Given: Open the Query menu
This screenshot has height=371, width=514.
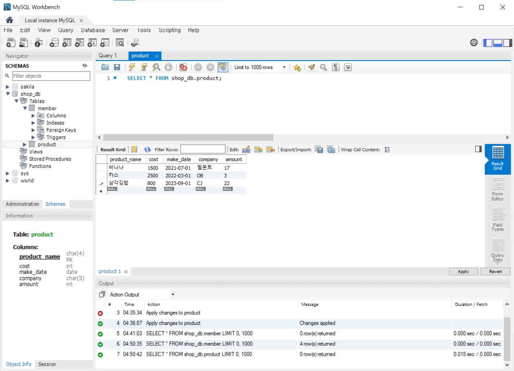Looking at the screenshot, I should (66, 30).
